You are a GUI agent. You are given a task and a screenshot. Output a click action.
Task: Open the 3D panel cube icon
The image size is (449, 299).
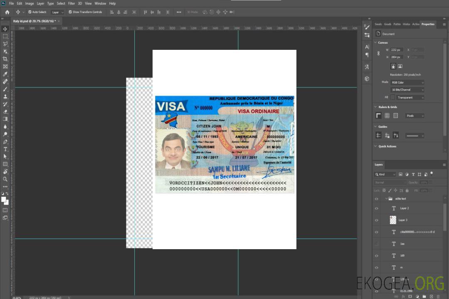pos(367,78)
